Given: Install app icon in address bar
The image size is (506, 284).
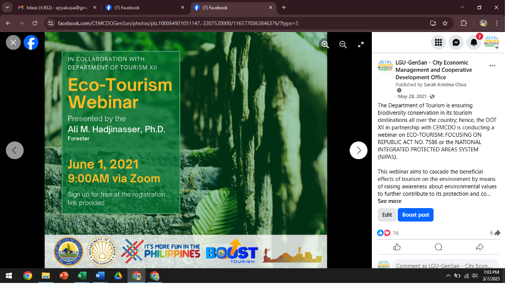Looking at the screenshot, I should coord(433,23).
